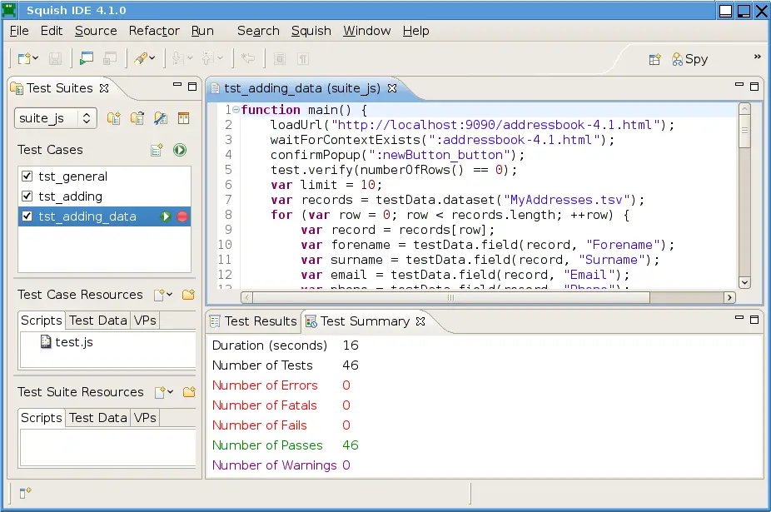Open VPs tab in Test Case Resources

coord(145,321)
